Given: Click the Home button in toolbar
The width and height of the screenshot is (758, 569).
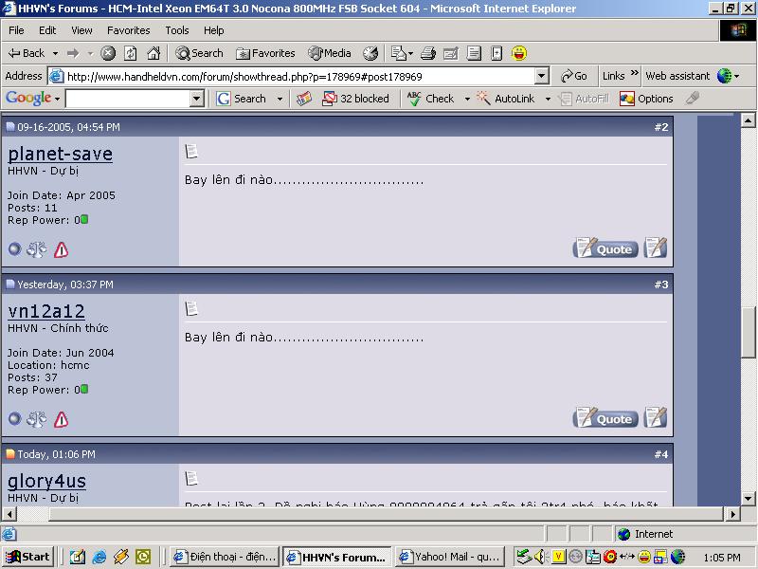Looking at the screenshot, I should coord(153,53).
